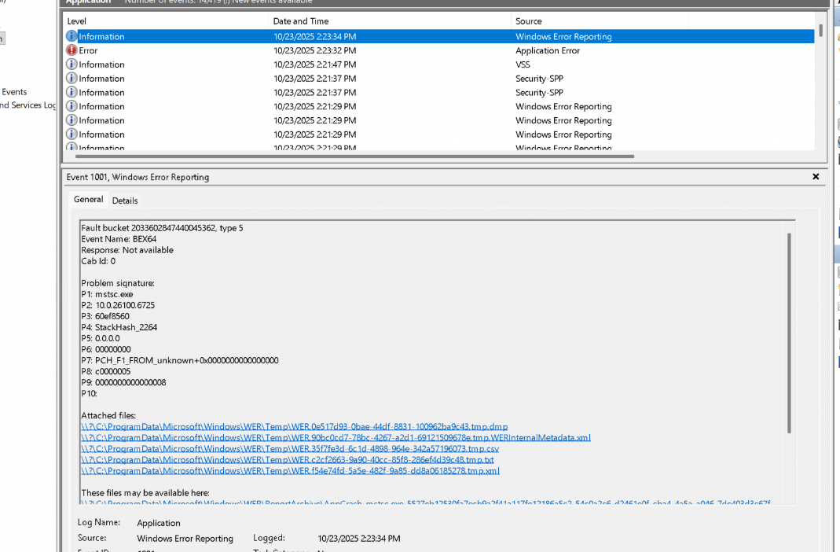Open the WERInternalMetadata.xml file link
Screen dimensions: 840x552
tap(336, 438)
